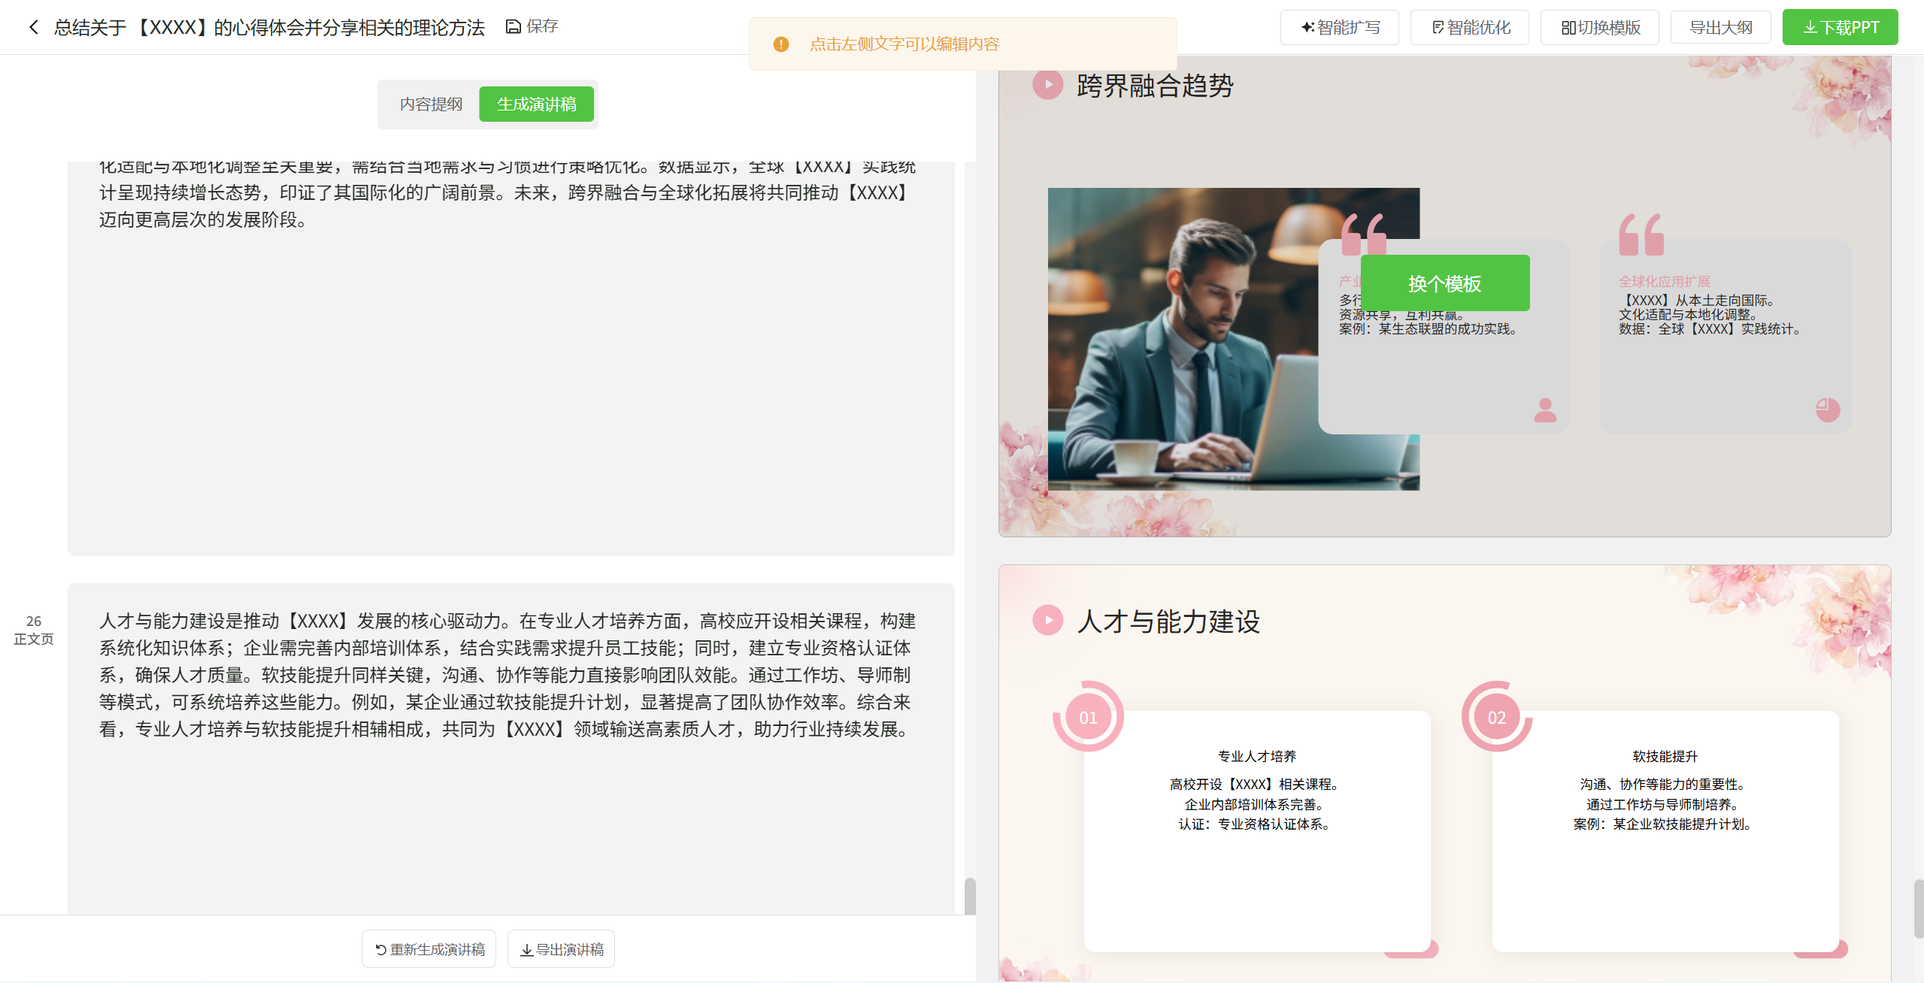Click the pink person icon in the quote card
Screen dimensions: 1924x983
pos(1545,410)
